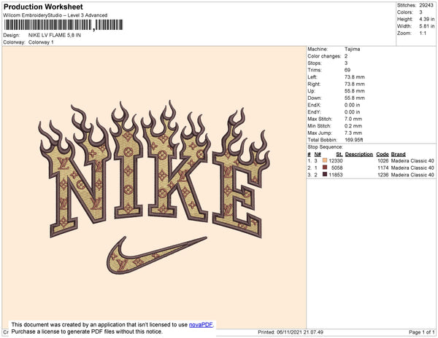The height and width of the screenshot is (338, 438).
Task: Click the Color changes value 2
Action: point(346,56)
